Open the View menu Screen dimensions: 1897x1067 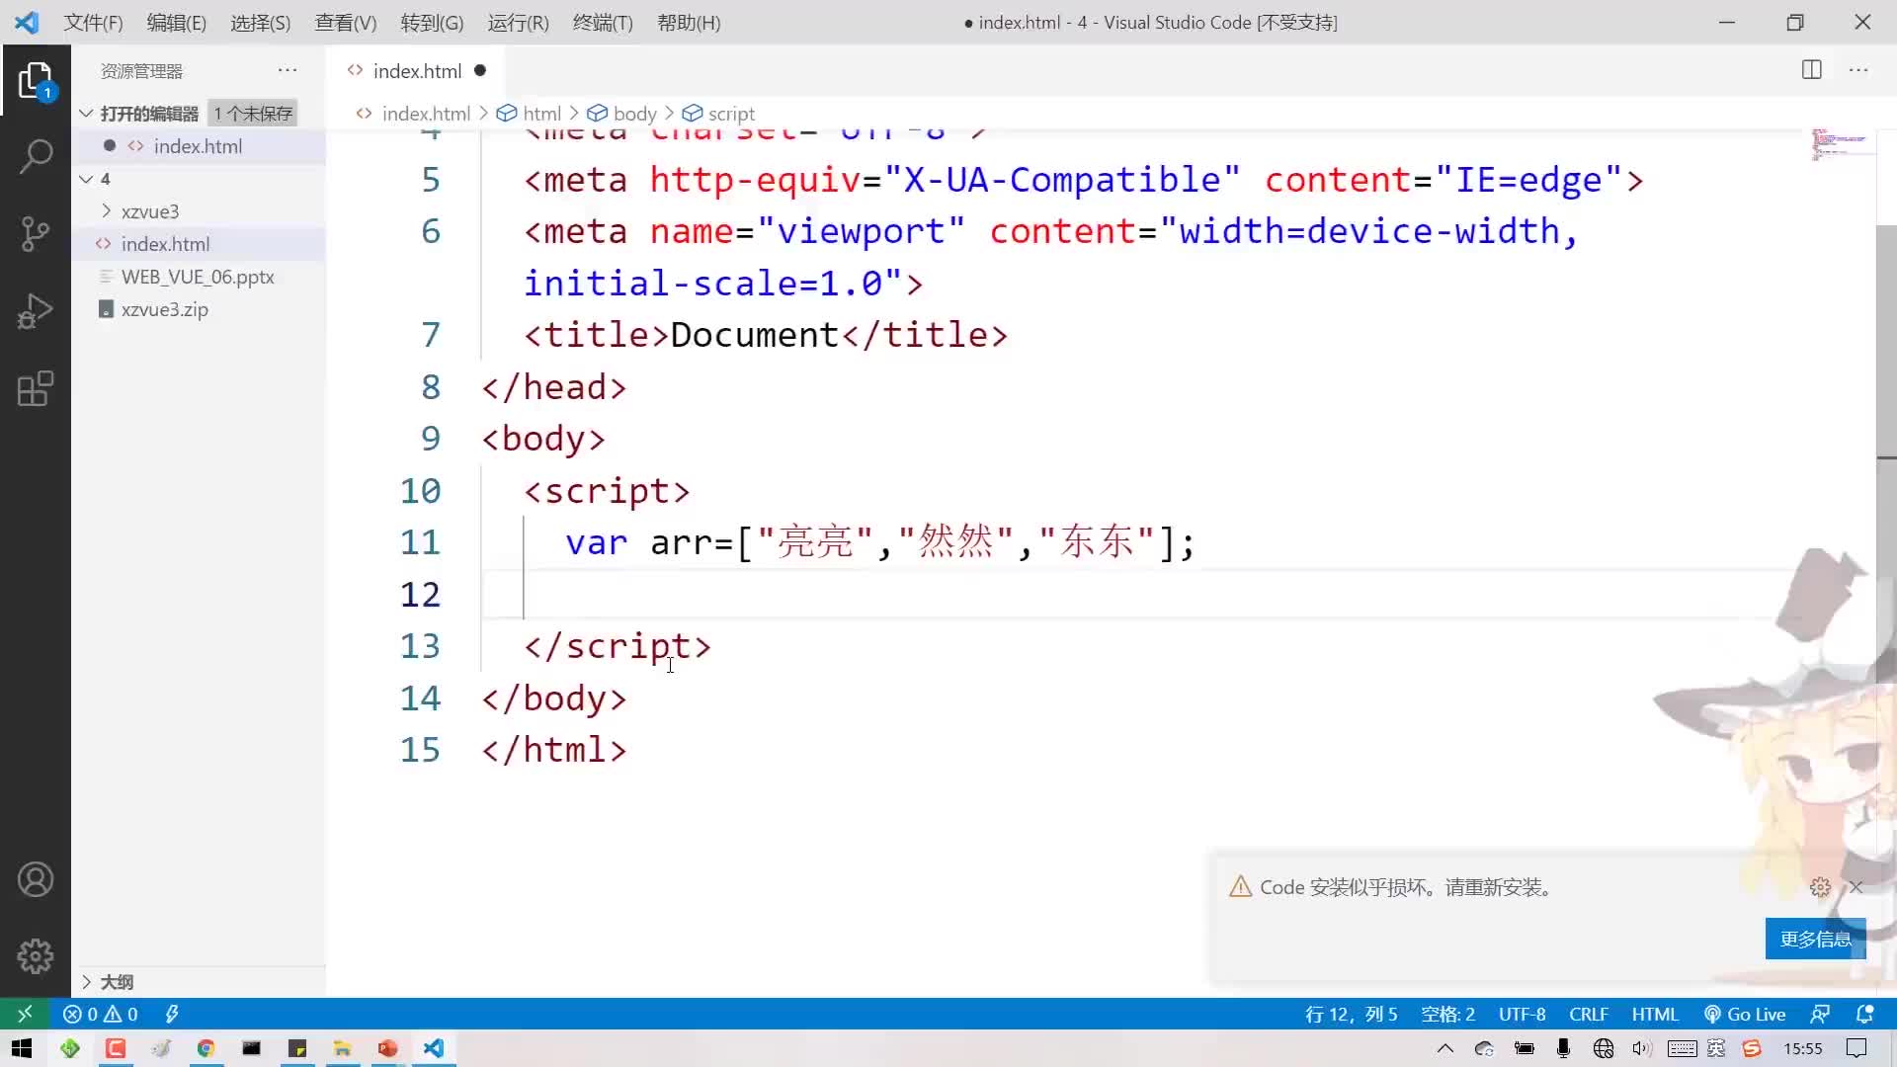point(345,22)
